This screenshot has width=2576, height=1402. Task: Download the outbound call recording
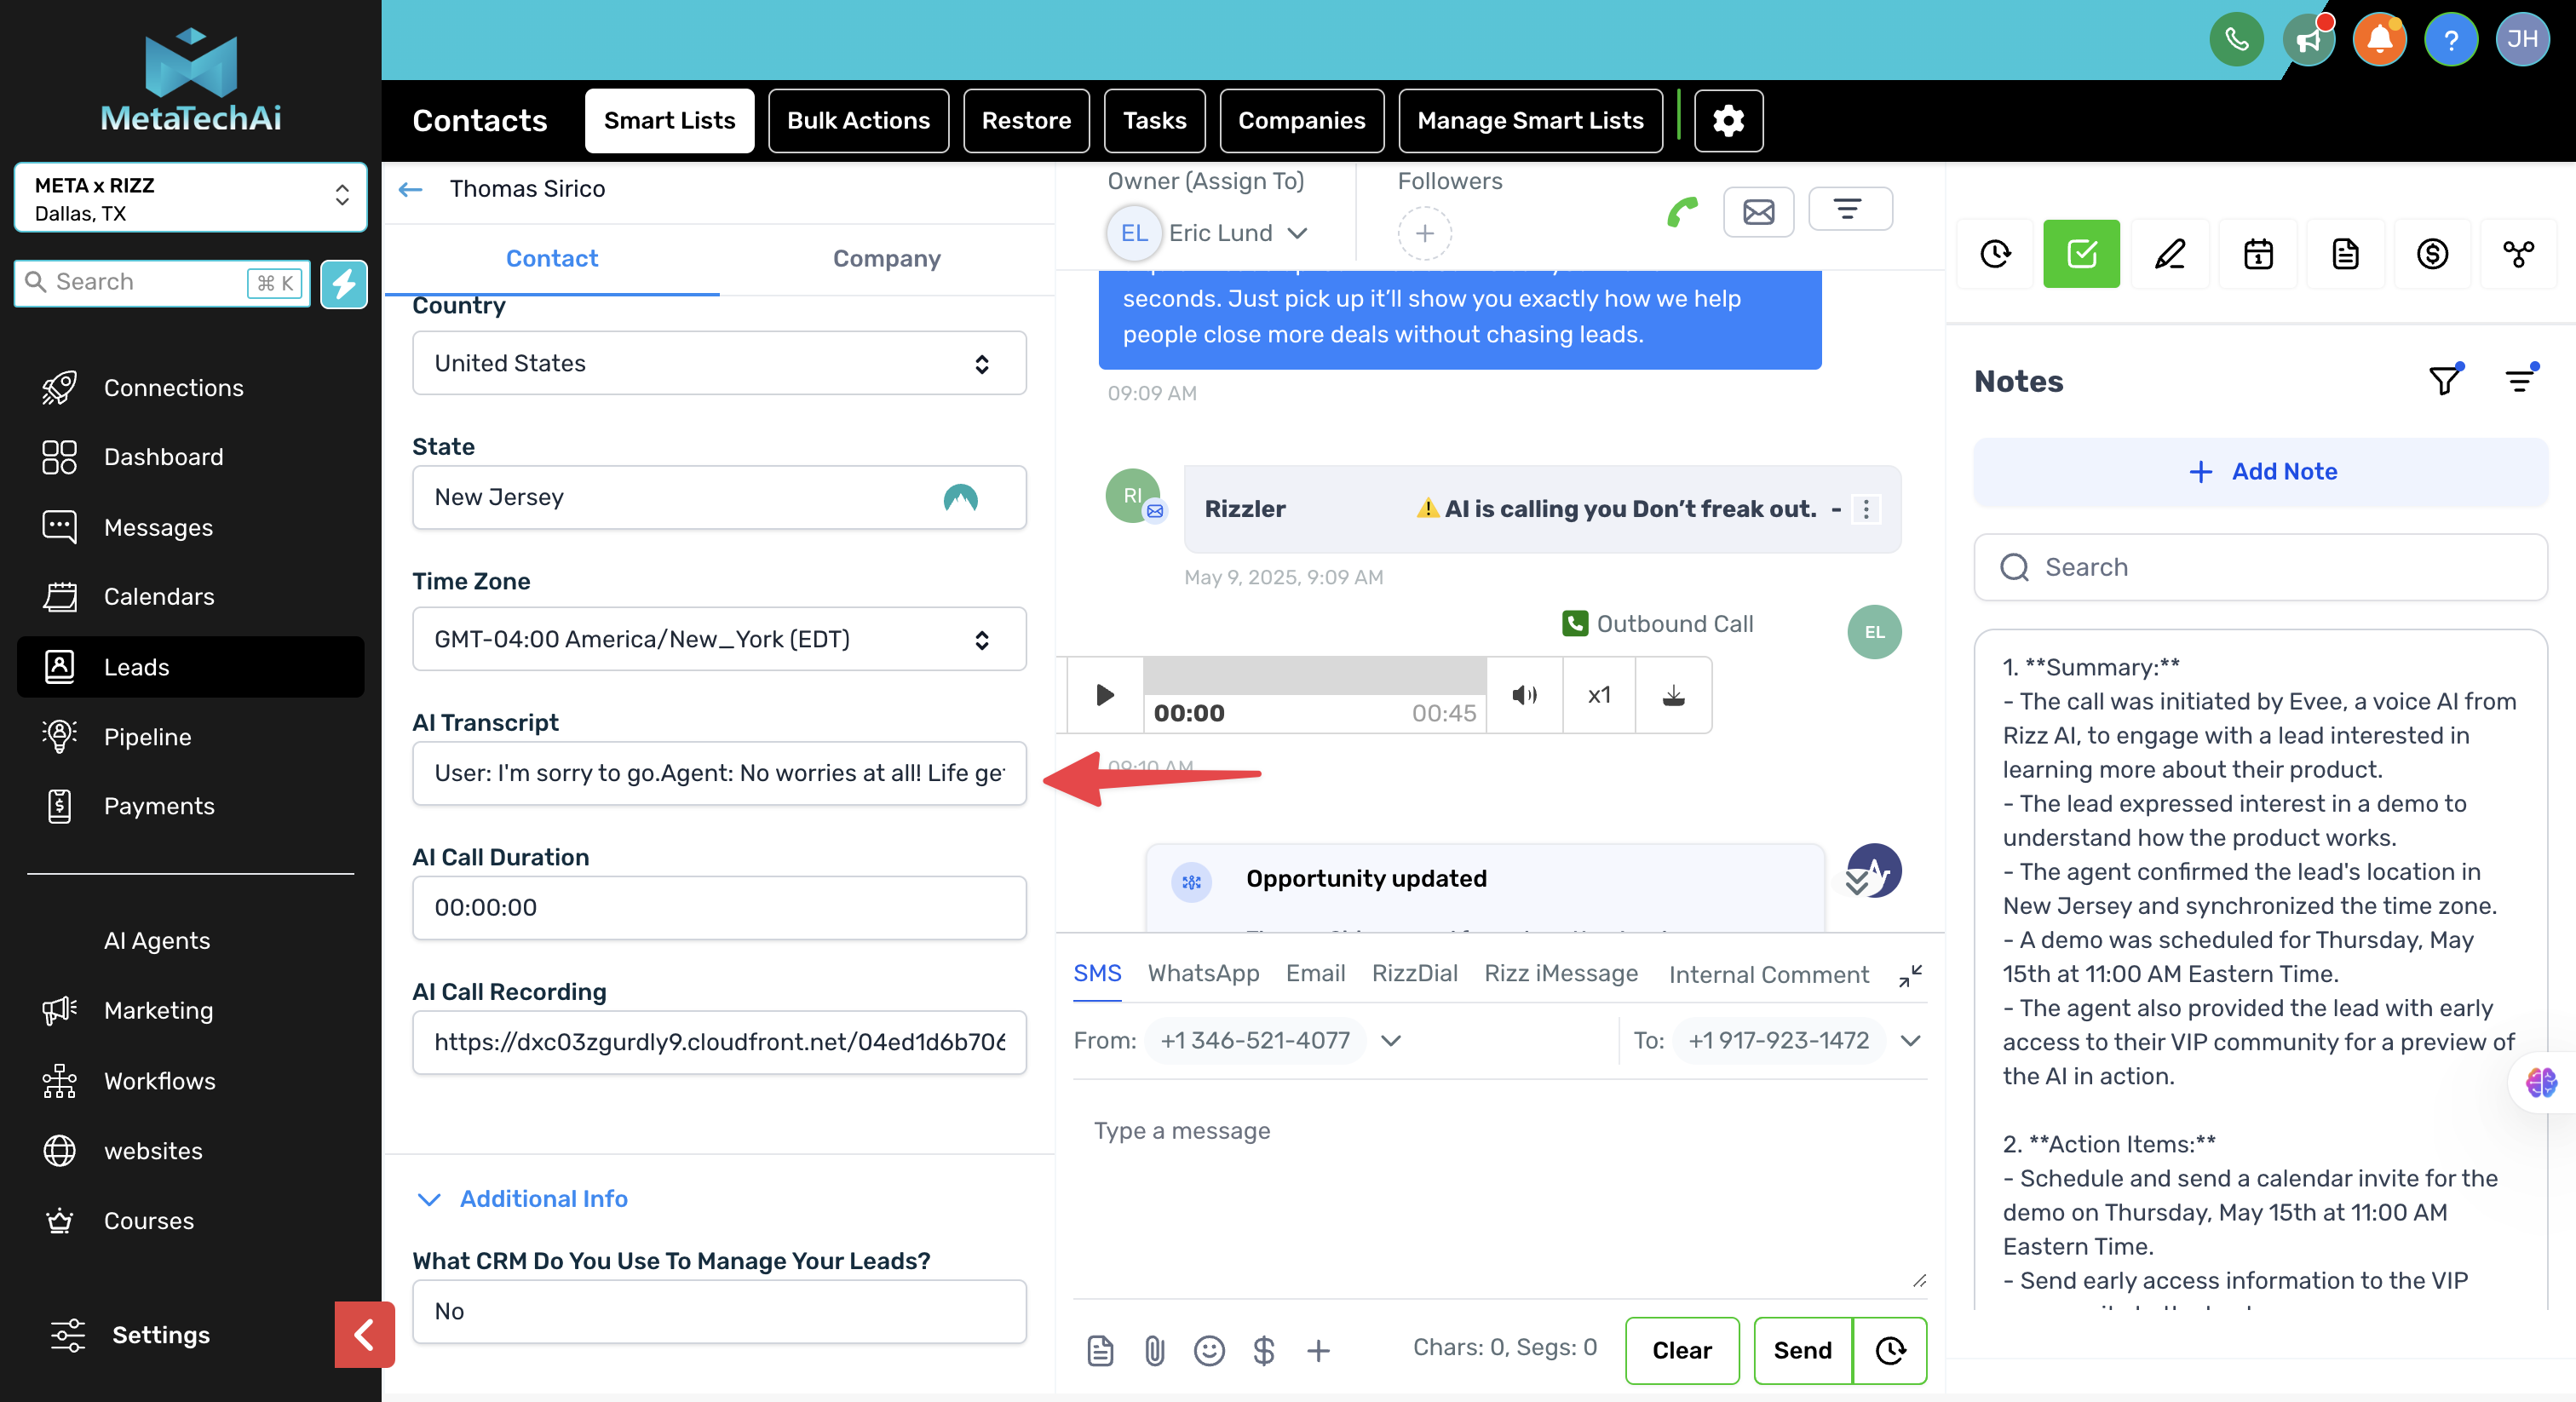[1673, 695]
